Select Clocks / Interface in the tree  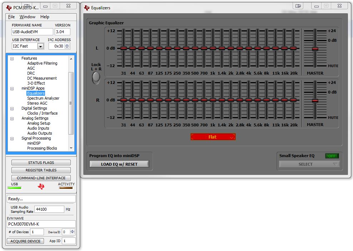(42, 113)
